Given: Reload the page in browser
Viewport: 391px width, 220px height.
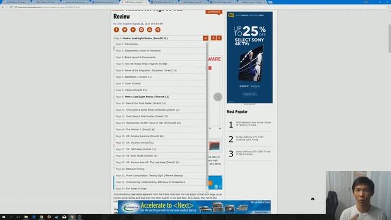Looking at the screenshot, I should [x=11, y=7].
